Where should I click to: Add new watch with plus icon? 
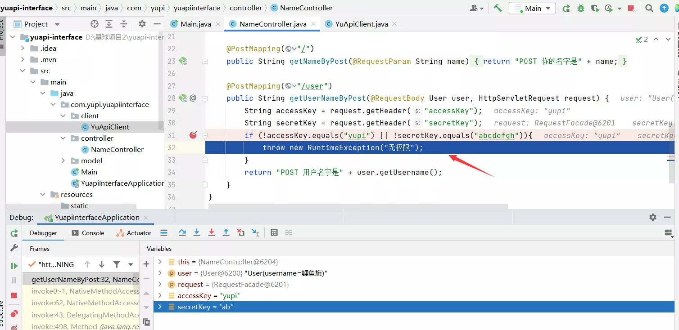point(146,264)
